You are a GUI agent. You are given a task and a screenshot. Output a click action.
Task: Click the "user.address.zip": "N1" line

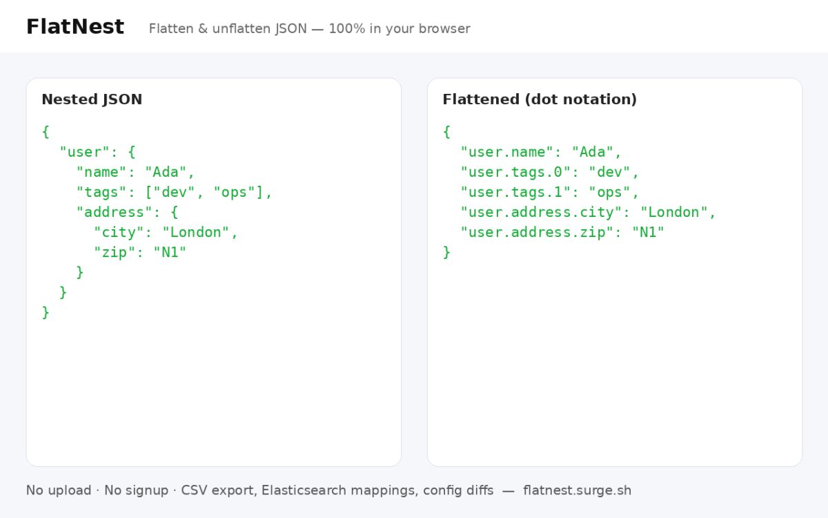tap(562, 232)
